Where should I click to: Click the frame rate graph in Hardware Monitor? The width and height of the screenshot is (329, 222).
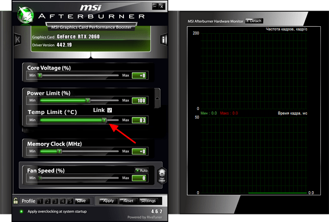[x=254, y=71]
